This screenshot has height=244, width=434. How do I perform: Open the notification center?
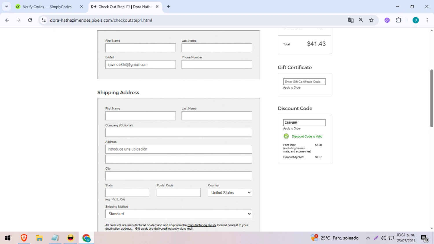[x=425, y=238]
